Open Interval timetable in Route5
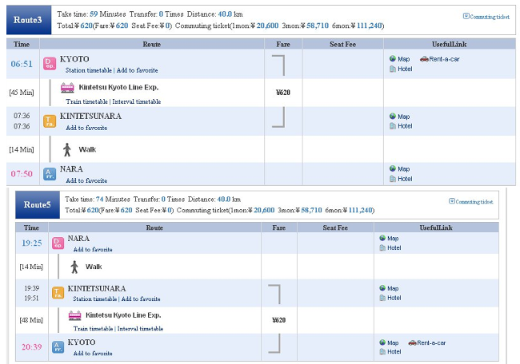This screenshot has height=364, width=520. (140, 329)
